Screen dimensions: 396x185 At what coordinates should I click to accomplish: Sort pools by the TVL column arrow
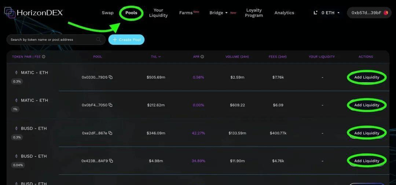point(159,57)
